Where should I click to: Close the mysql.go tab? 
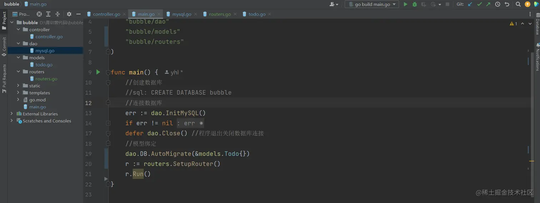pos(196,14)
